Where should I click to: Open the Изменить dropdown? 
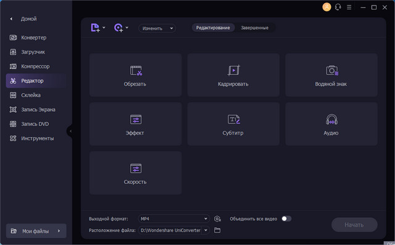[157, 28]
